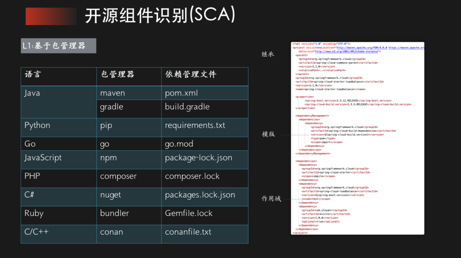Click the bundler cell
The width and height of the screenshot is (461, 258).
[x=129, y=215]
